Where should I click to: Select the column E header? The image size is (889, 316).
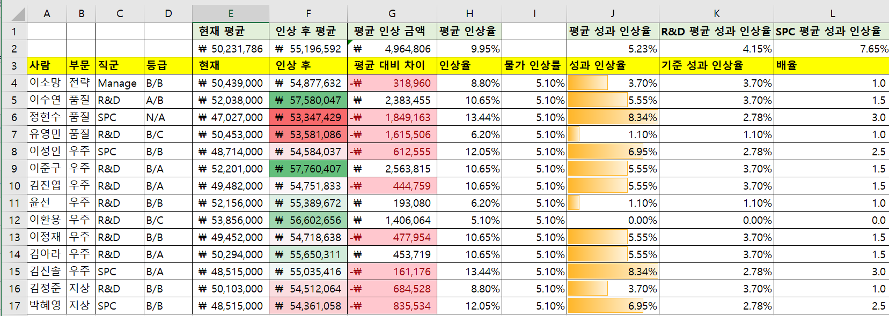(x=231, y=13)
